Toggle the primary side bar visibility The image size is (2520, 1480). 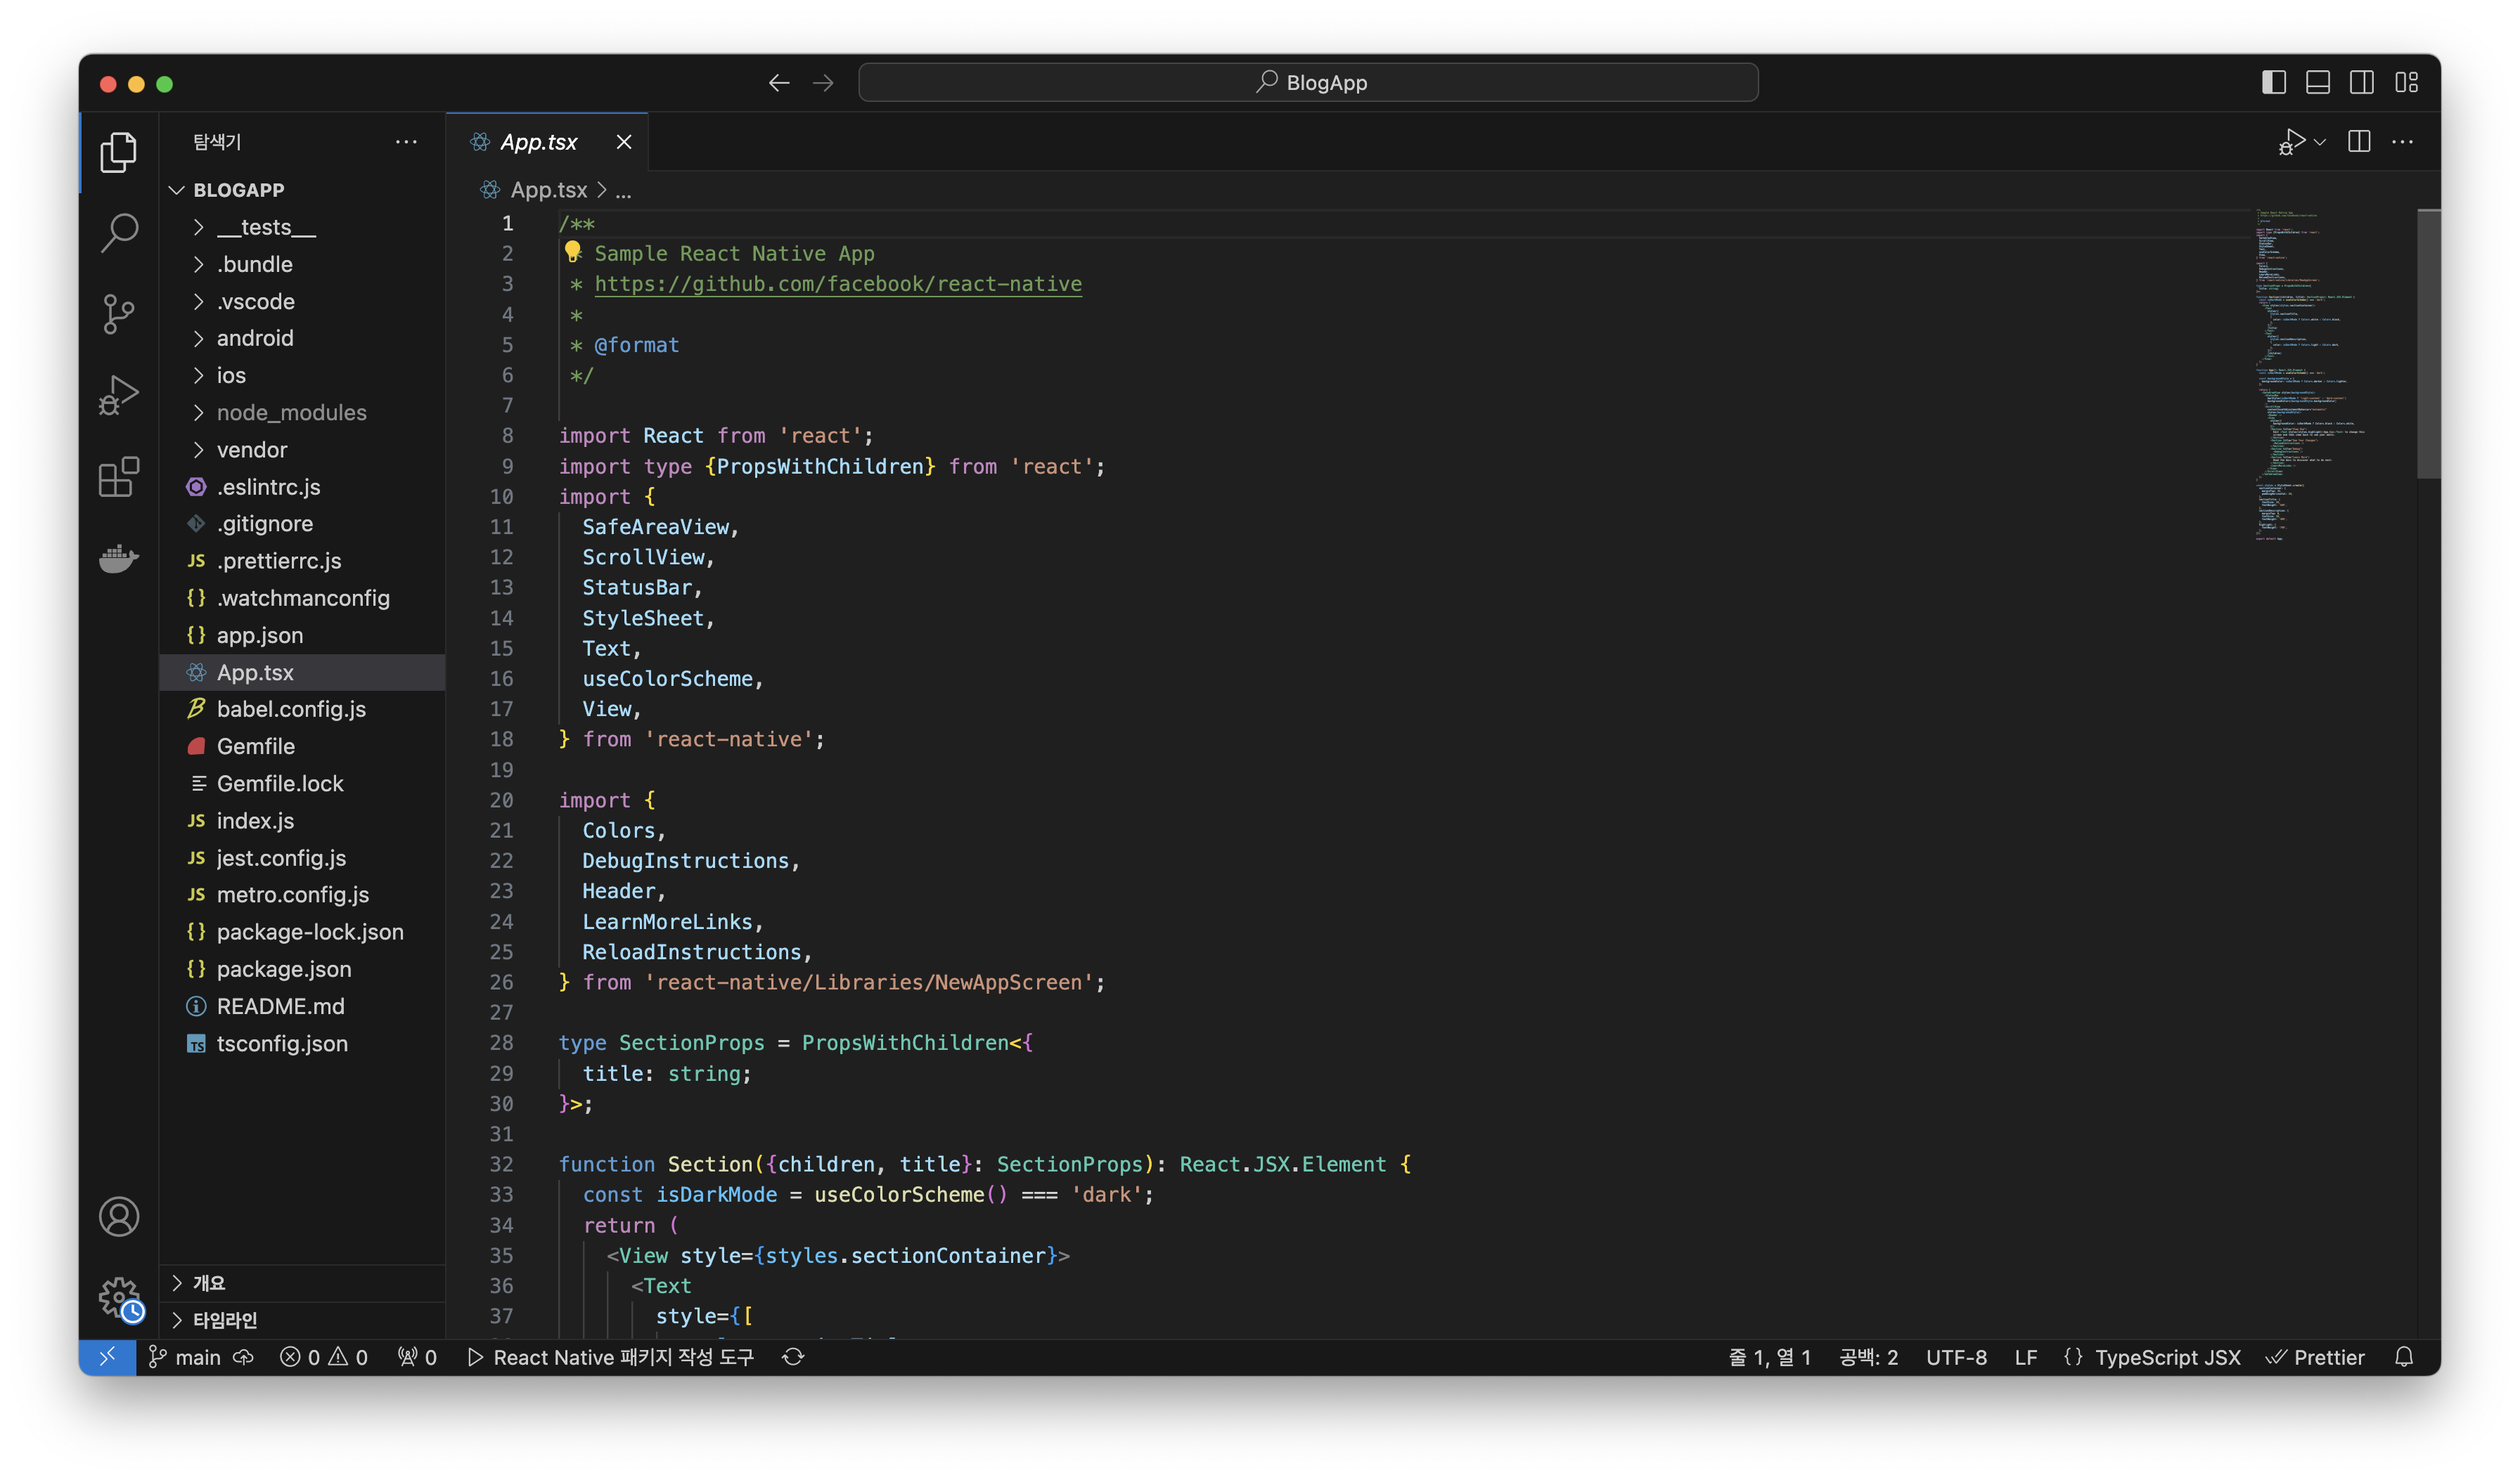pos(2273,82)
